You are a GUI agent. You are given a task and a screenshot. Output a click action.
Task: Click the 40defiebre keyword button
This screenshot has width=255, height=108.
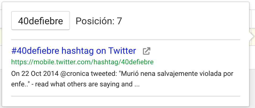point(41,21)
